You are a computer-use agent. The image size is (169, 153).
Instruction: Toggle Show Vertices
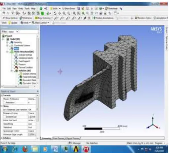pos(10,18)
